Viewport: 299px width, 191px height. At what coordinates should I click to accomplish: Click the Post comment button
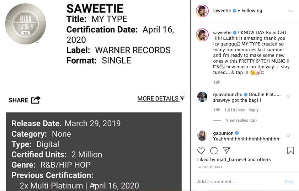click(x=289, y=181)
